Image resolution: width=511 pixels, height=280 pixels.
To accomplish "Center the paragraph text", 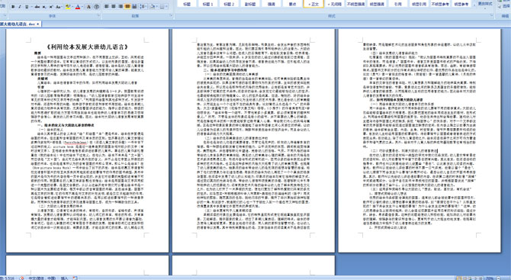I will tap(114, 7).
